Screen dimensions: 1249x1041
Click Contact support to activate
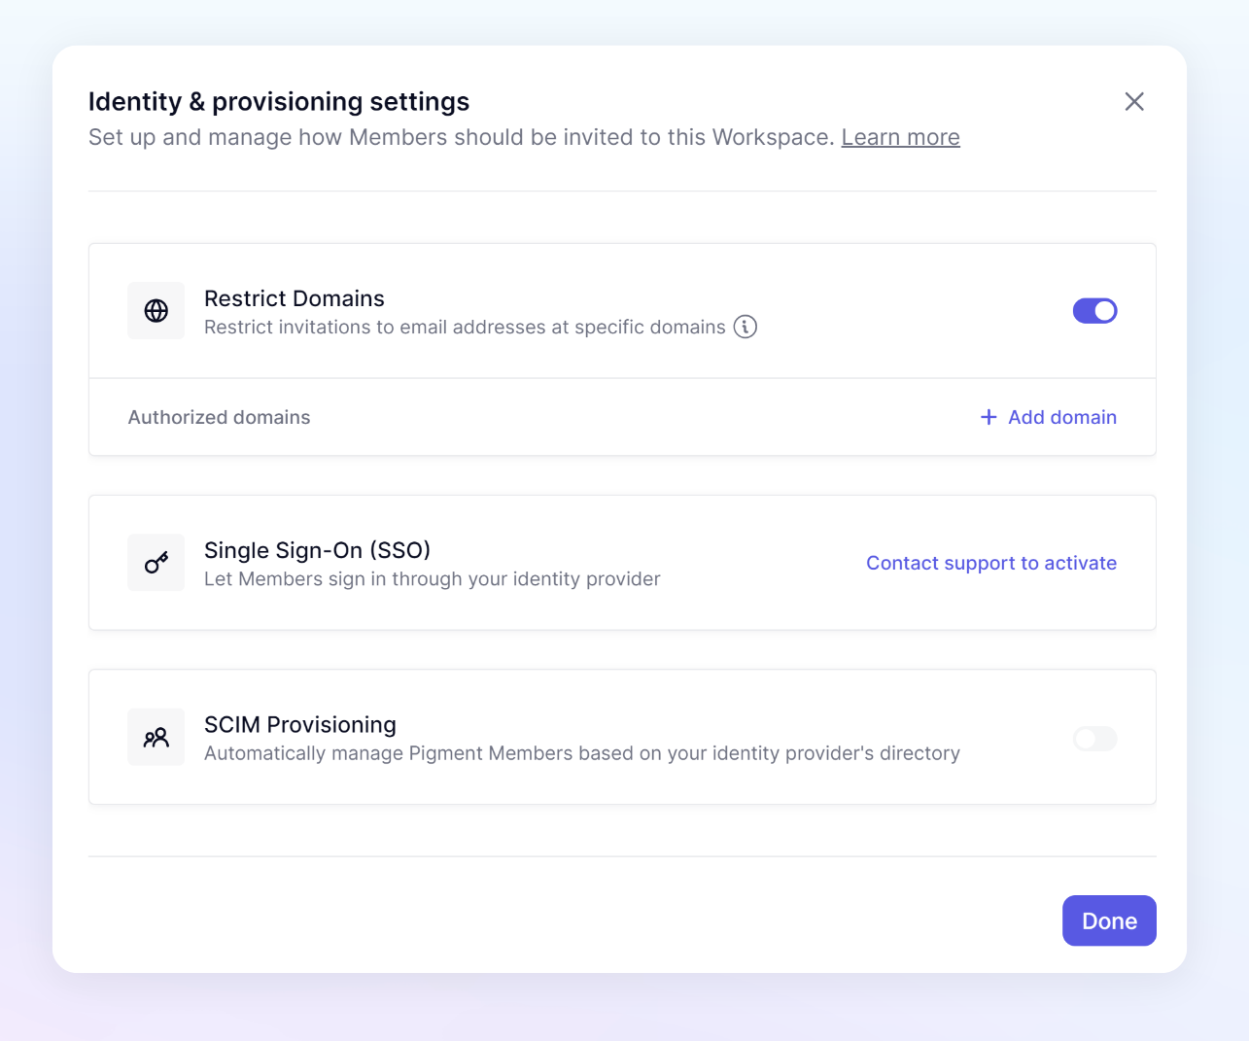coord(991,563)
